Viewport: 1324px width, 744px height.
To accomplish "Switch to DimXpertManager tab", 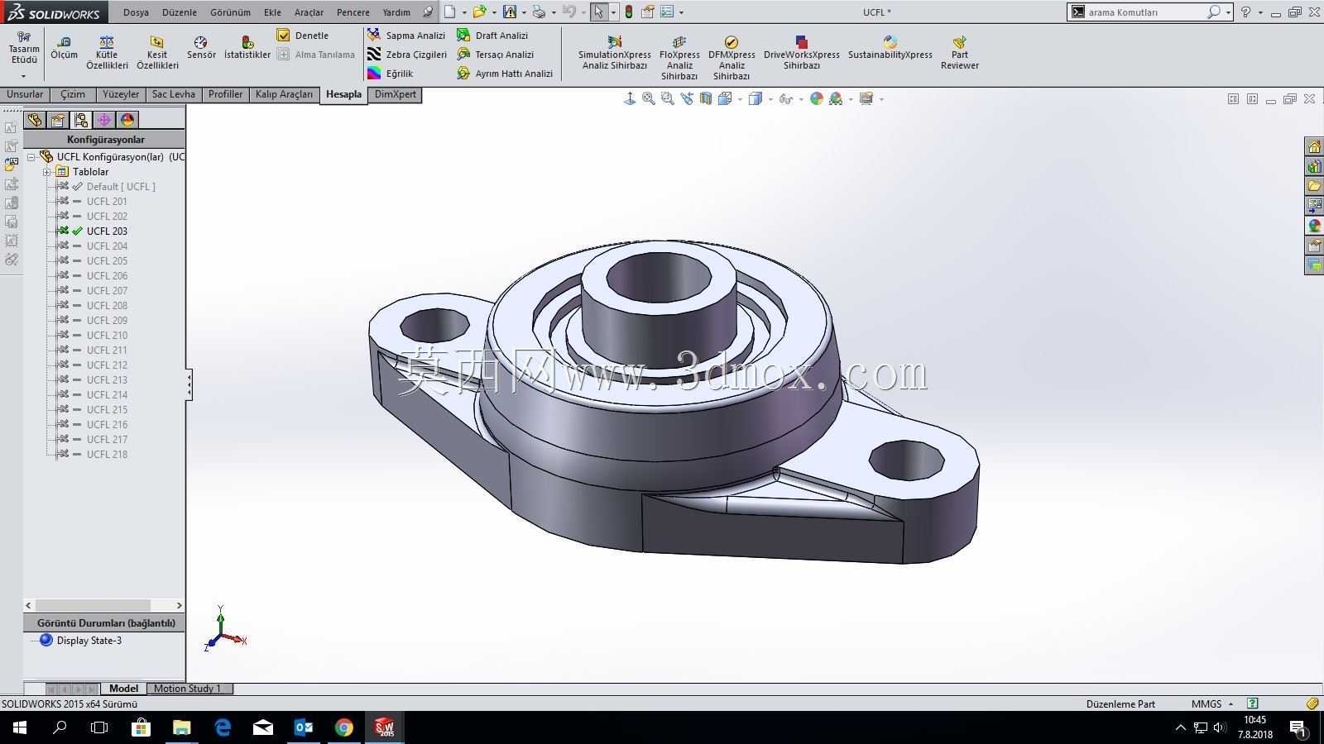I will [x=103, y=120].
